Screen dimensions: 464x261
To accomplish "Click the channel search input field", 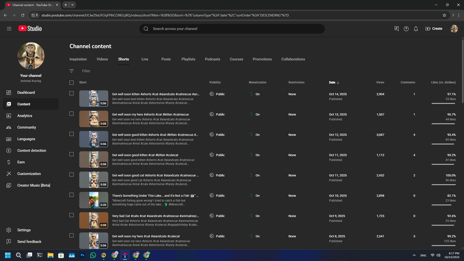I will (232, 29).
